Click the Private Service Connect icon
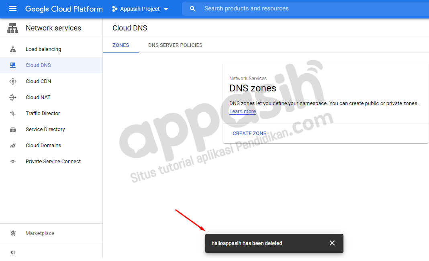This screenshot has height=261, width=429. click(x=13, y=162)
